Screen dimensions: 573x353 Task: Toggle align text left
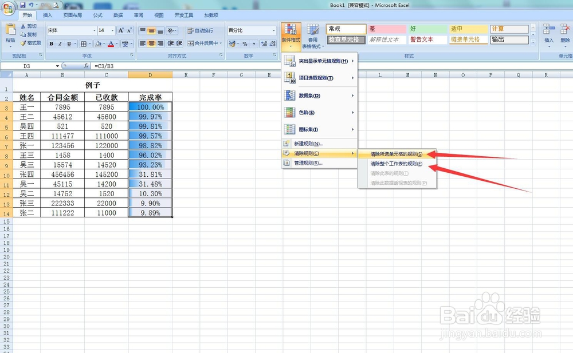(x=143, y=43)
